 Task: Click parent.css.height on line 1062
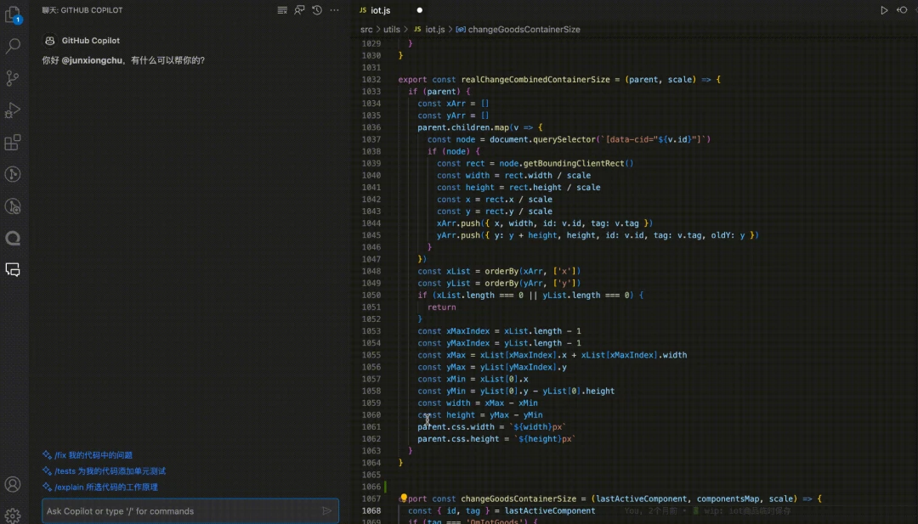click(458, 438)
